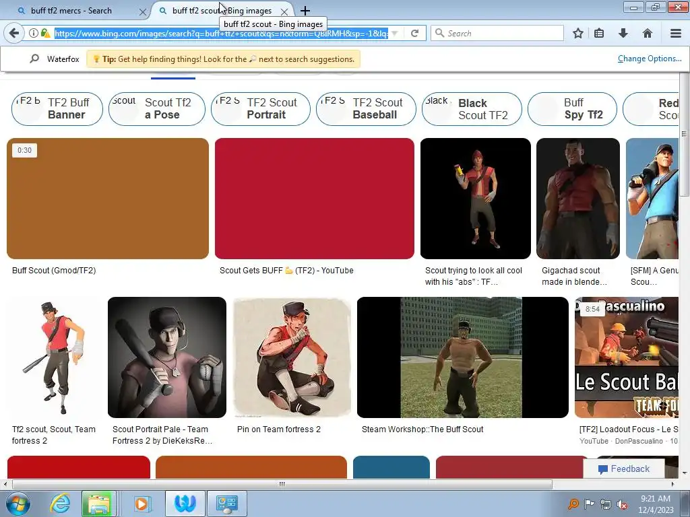Open the clock showing 9:21 AM
The width and height of the screenshot is (690, 517).
point(656,504)
